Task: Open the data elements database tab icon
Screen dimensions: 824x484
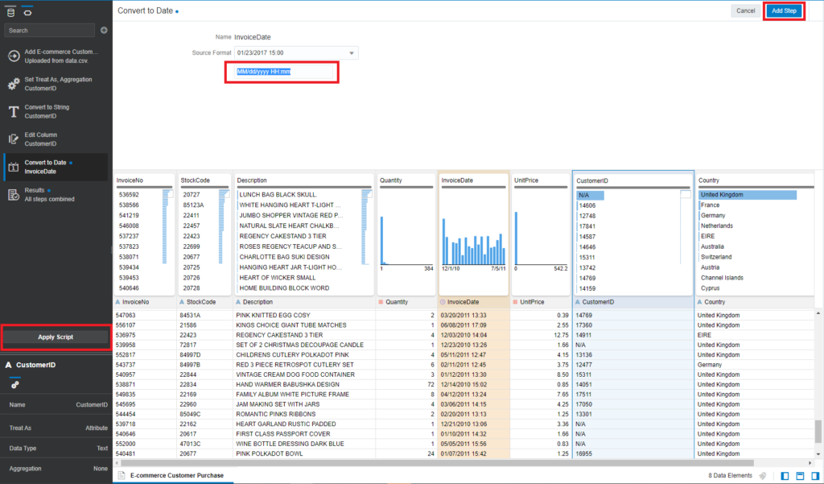Action: (x=10, y=12)
